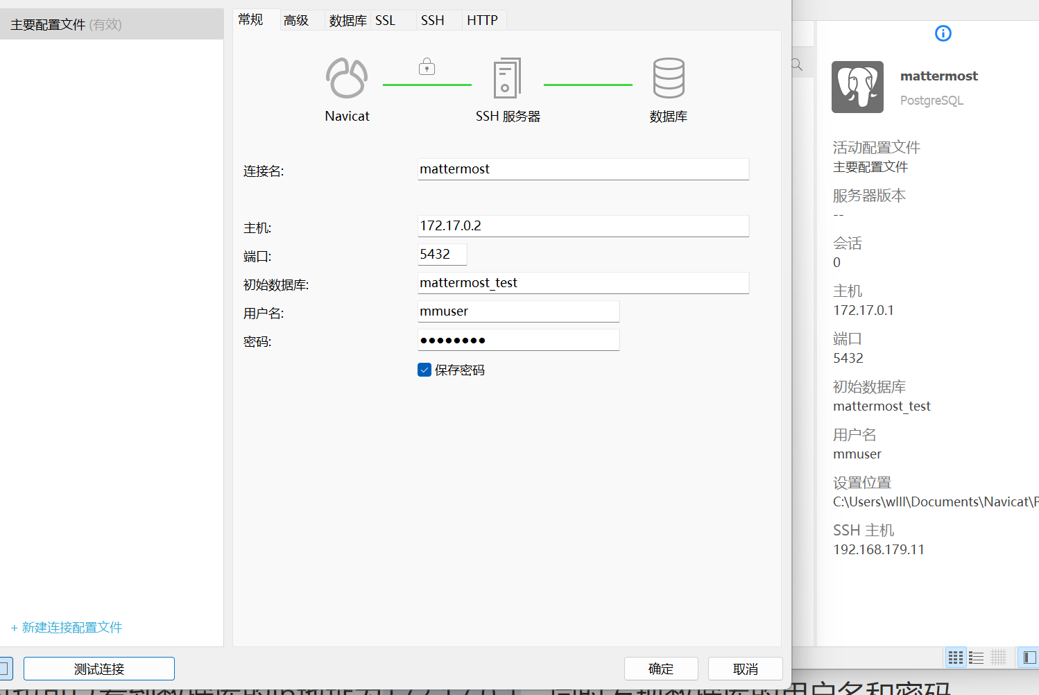The width and height of the screenshot is (1039, 695).
Task: Click the padlock icon on the connection line
Action: (x=427, y=67)
